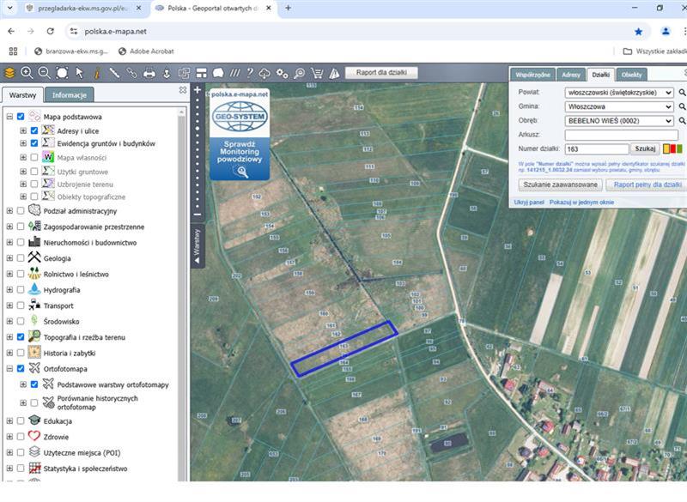Click the zoom in magnifier tool
Viewport: 687px width, 502px height.
[27, 73]
